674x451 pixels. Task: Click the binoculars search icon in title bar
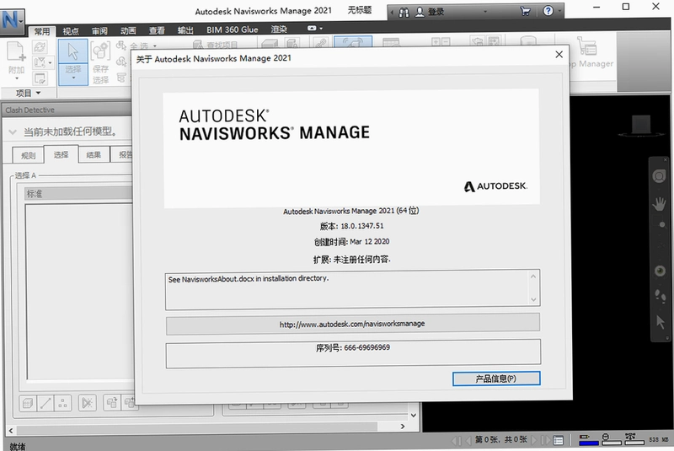click(x=404, y=12)
